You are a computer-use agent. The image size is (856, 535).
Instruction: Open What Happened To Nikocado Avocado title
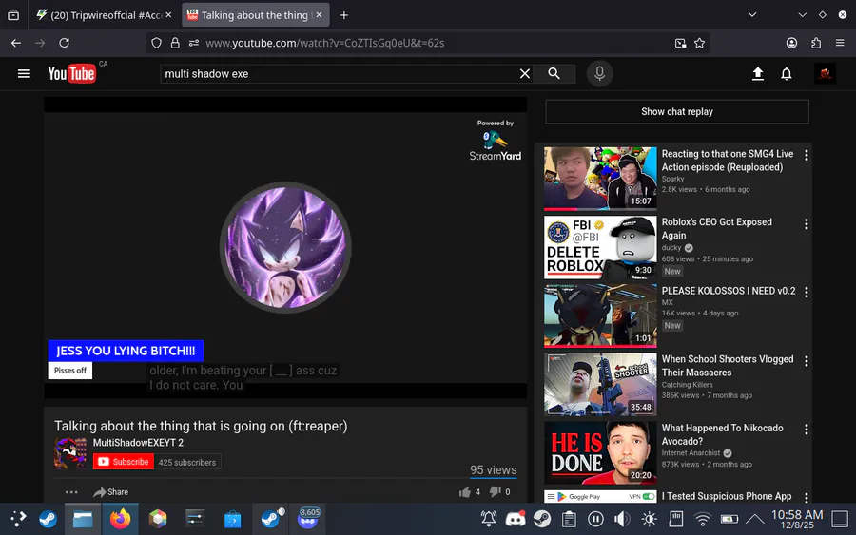(x=722, y=434)
